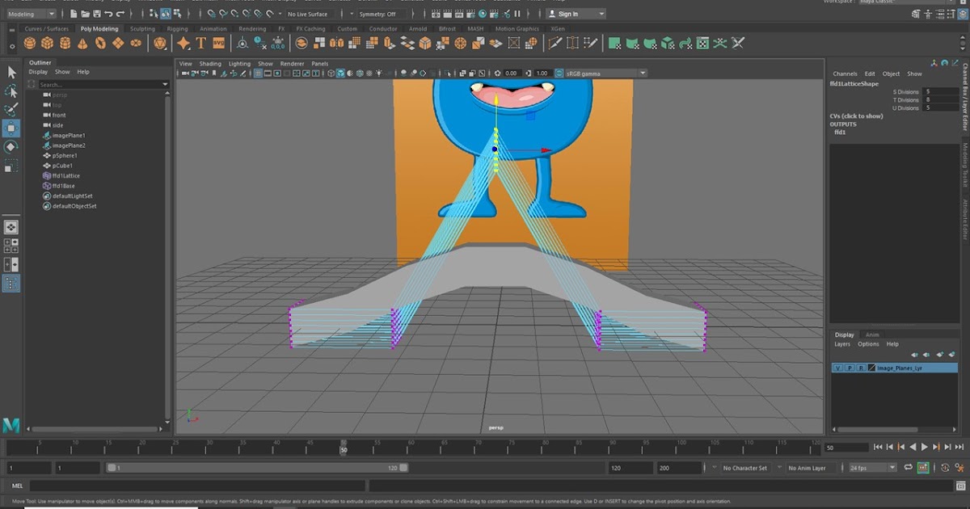Screen dimensions: 970x509
Task: Toggle the grid display icon in the viewport
Action: click(x=258, y=73)
